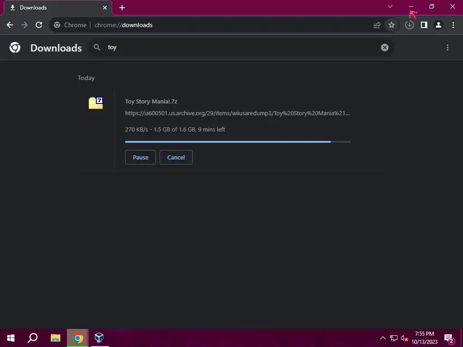Viewport: 463px width, 347px height.
Task: Open Windows taskbar search
Action: pos(33,338)
